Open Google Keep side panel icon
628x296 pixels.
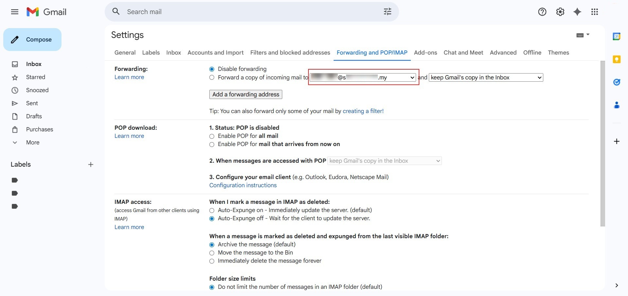[617, 59]
